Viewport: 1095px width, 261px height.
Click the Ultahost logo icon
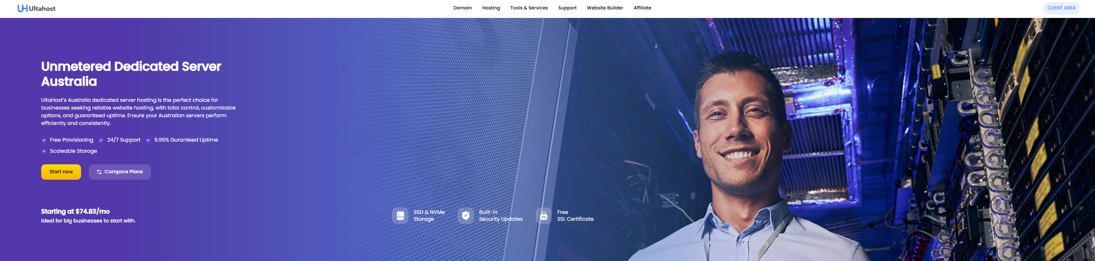(22, 8)
